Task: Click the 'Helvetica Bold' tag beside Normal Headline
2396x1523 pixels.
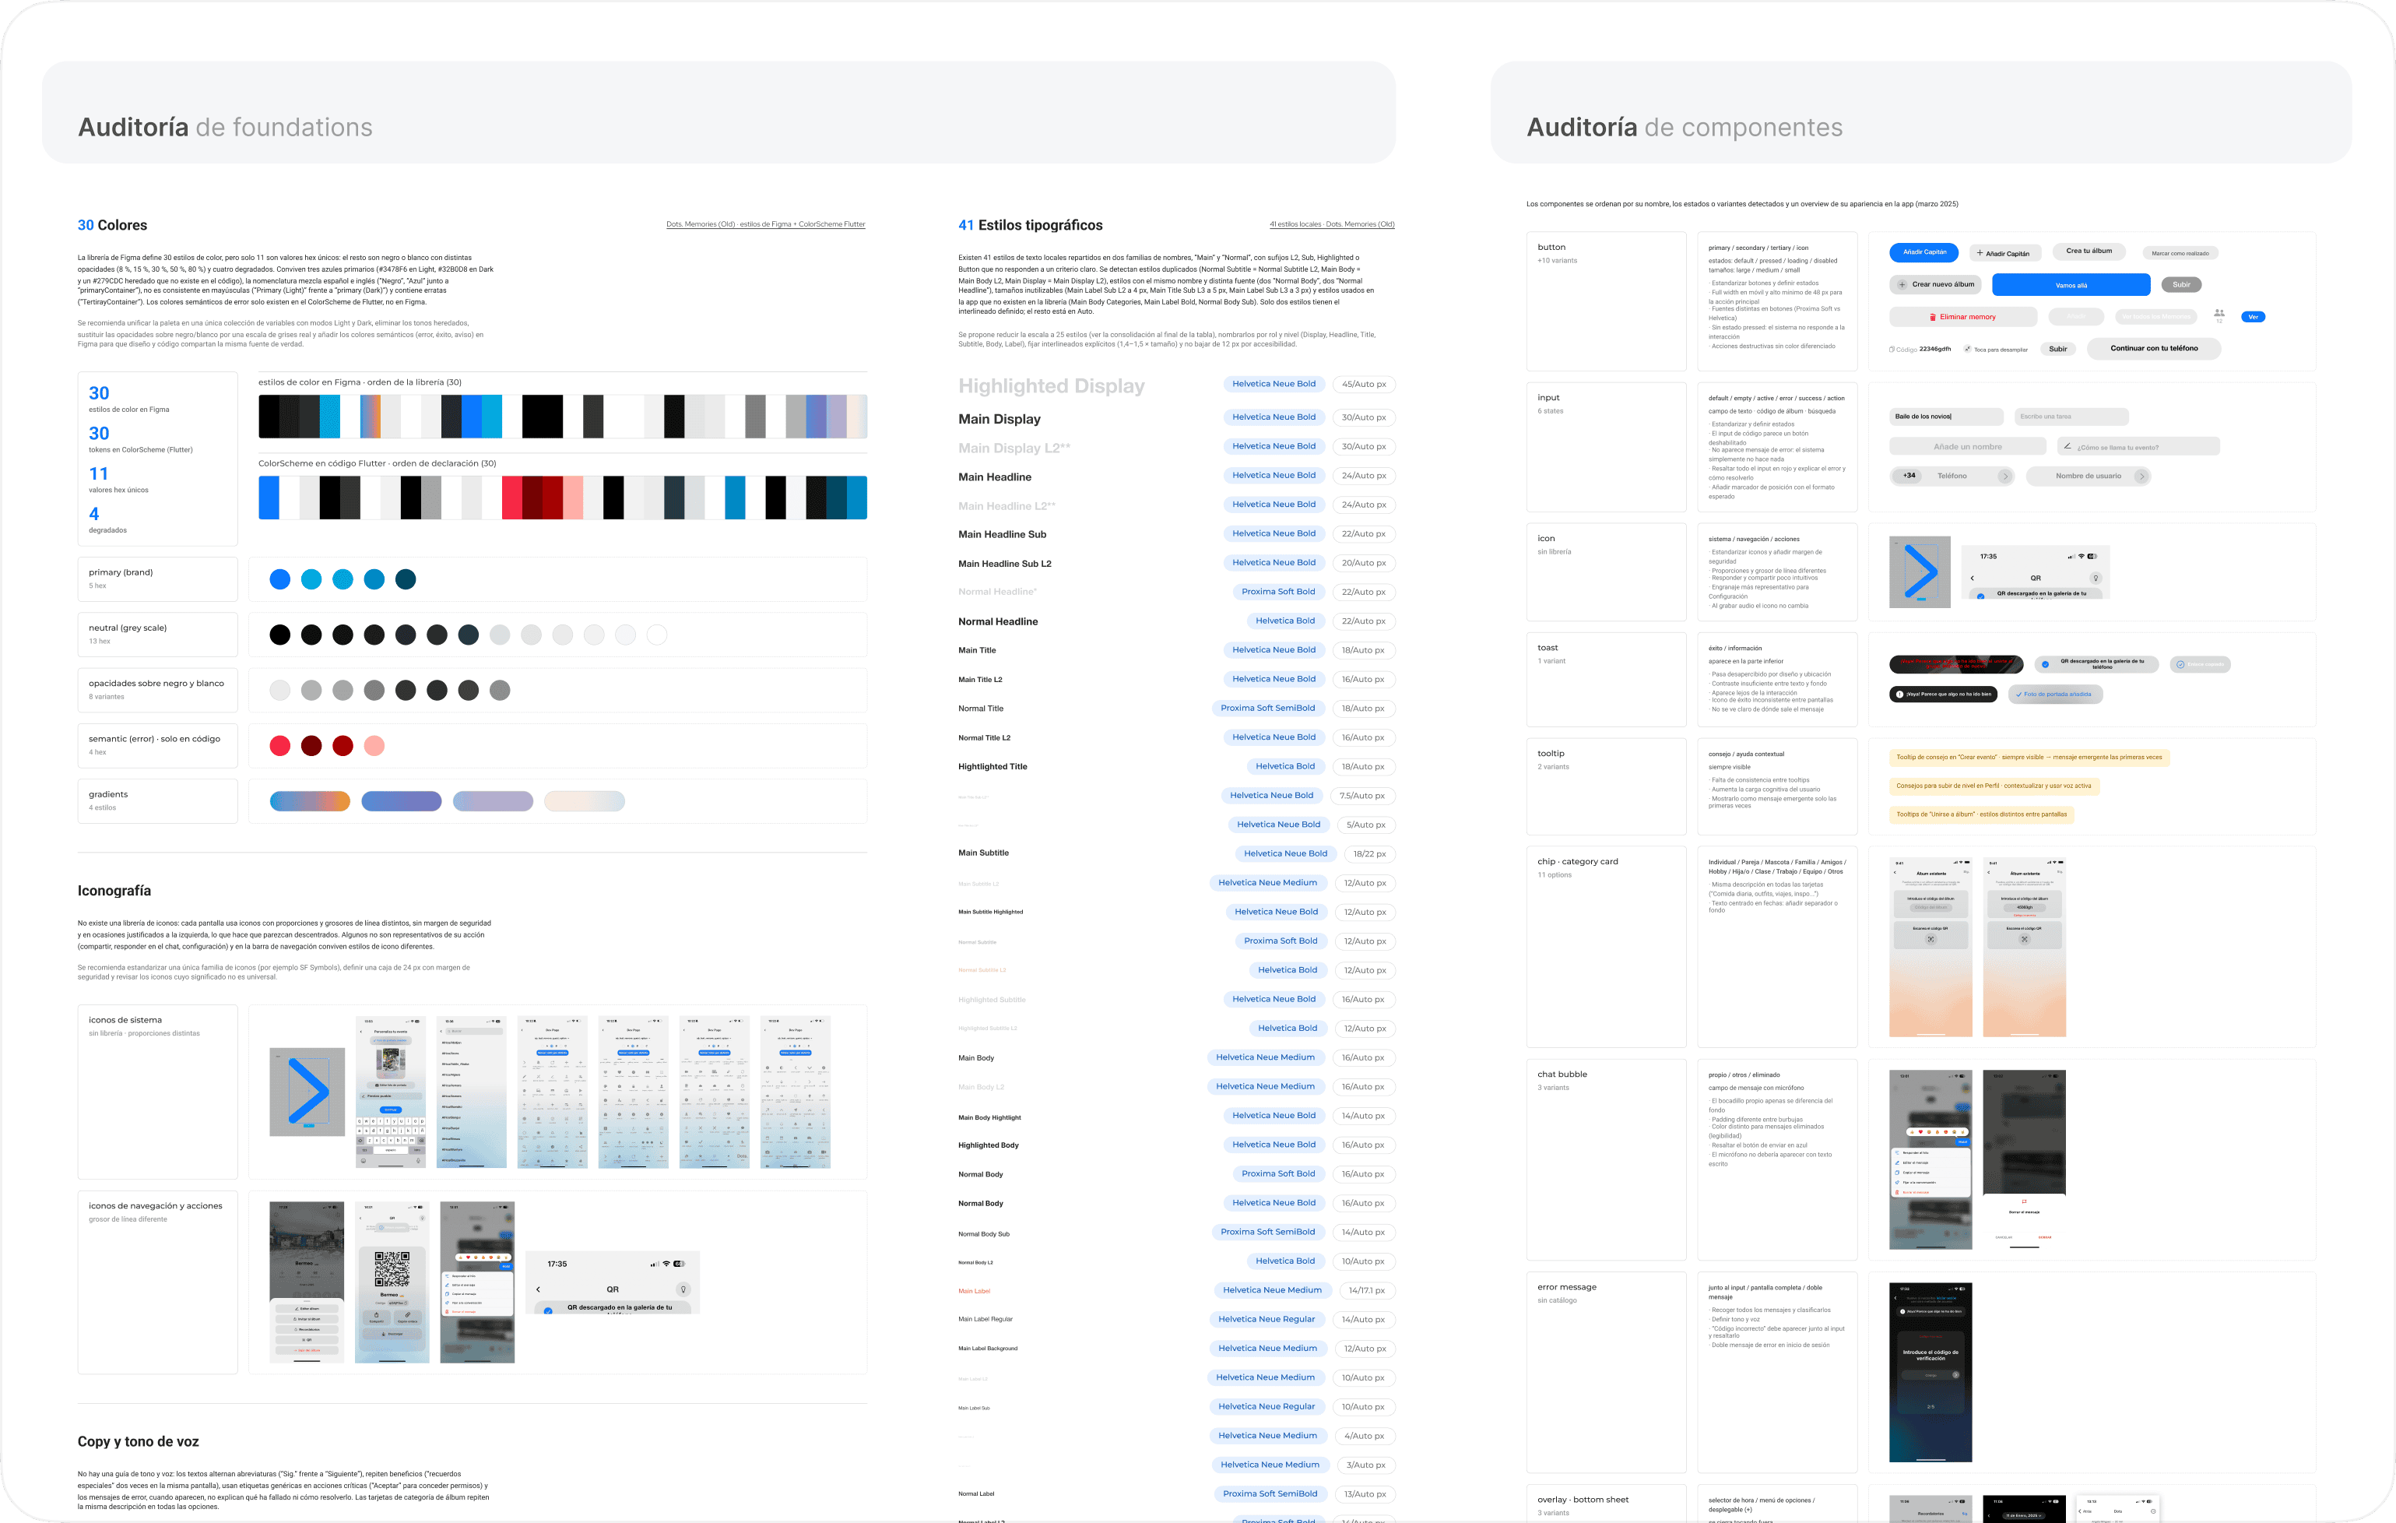Action: point(1284,621)
